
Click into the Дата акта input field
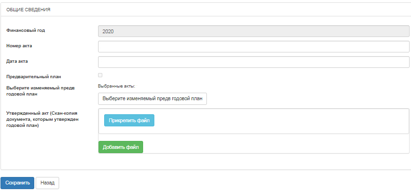pyautogui.click(x=253, y=62)
